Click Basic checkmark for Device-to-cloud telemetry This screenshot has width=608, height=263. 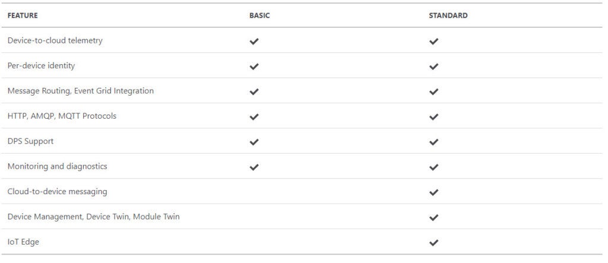click(x=254, y=42)
